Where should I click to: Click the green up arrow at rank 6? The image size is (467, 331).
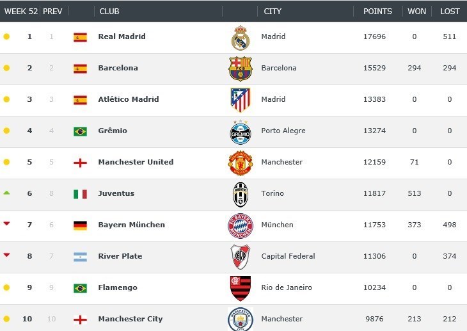6,193
